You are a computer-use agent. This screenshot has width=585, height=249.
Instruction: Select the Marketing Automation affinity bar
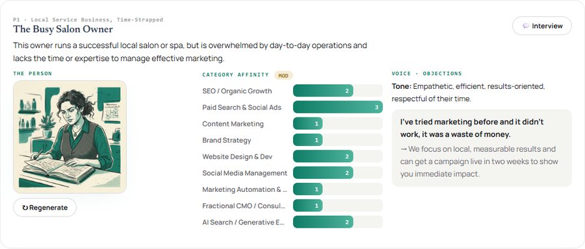point(337,189)
